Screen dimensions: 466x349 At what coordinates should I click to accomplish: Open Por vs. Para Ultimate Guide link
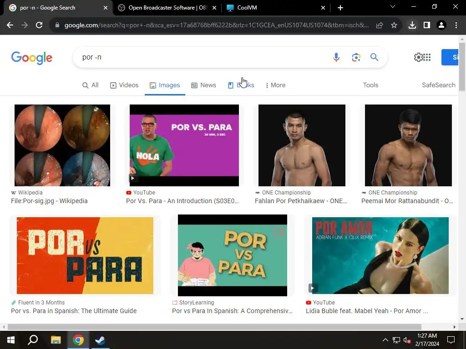pyautogui.click(x=74, y=311)
